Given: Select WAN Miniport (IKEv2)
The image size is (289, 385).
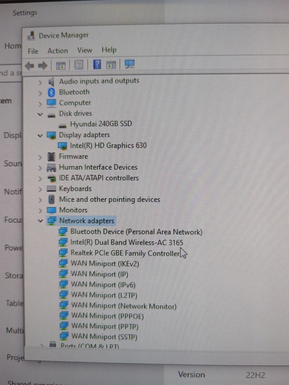Looking at the screenshot, I should pyautogui.click(x=105, y=264).
